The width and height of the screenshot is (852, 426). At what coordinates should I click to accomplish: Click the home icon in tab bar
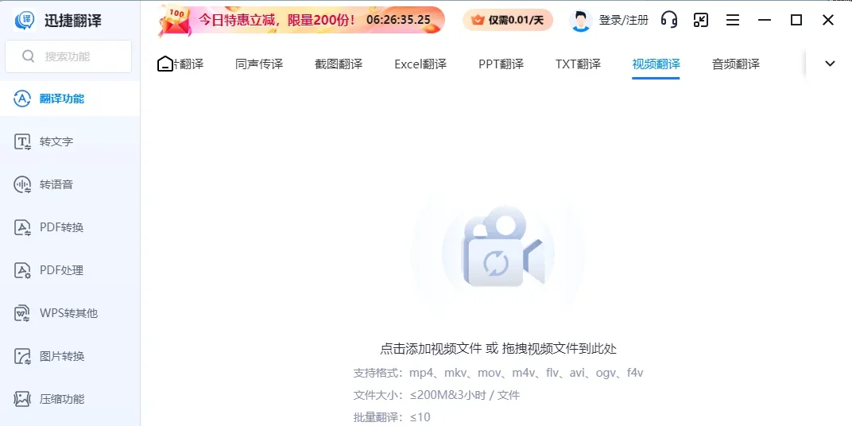165,64
